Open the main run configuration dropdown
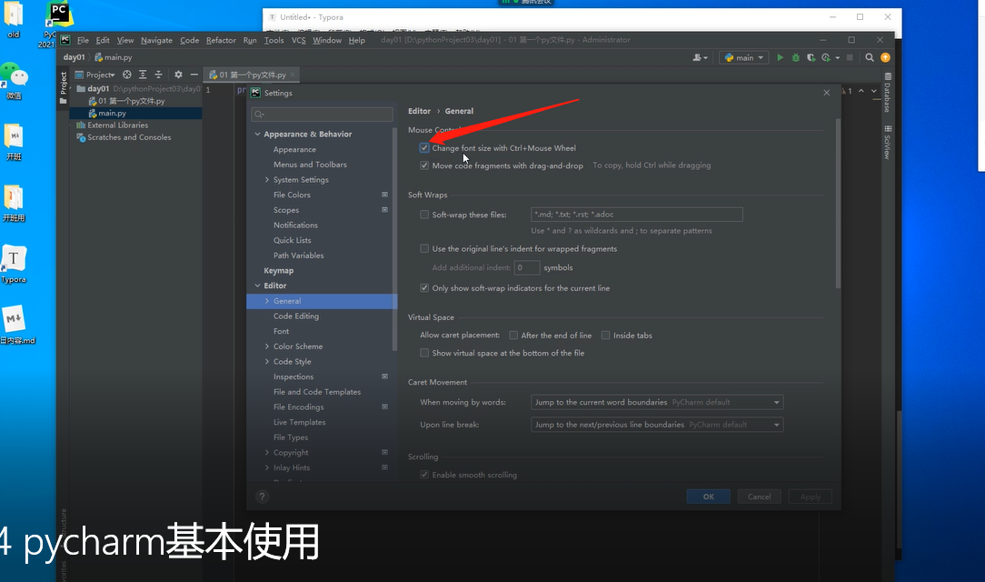 (x=744, y=57)
